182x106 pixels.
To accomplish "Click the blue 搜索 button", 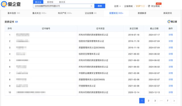I will point(100,6).
